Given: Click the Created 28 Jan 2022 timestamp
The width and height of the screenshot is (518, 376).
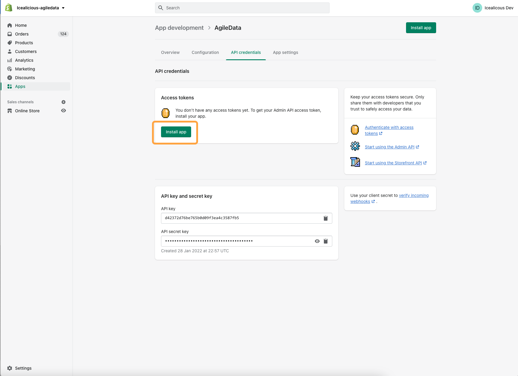Looking at the screenshot, I should point(195,251).
